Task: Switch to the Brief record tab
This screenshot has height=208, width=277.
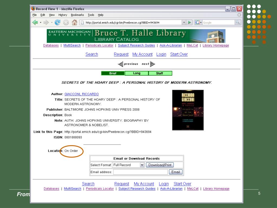Action: 113,73
